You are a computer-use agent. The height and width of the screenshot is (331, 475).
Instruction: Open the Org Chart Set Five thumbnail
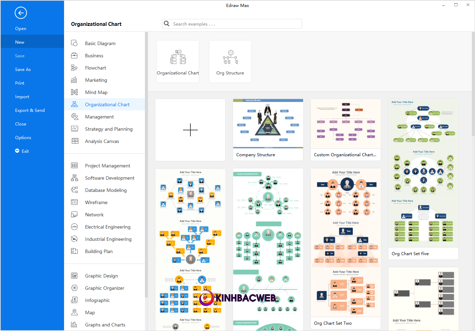point(424,173)
